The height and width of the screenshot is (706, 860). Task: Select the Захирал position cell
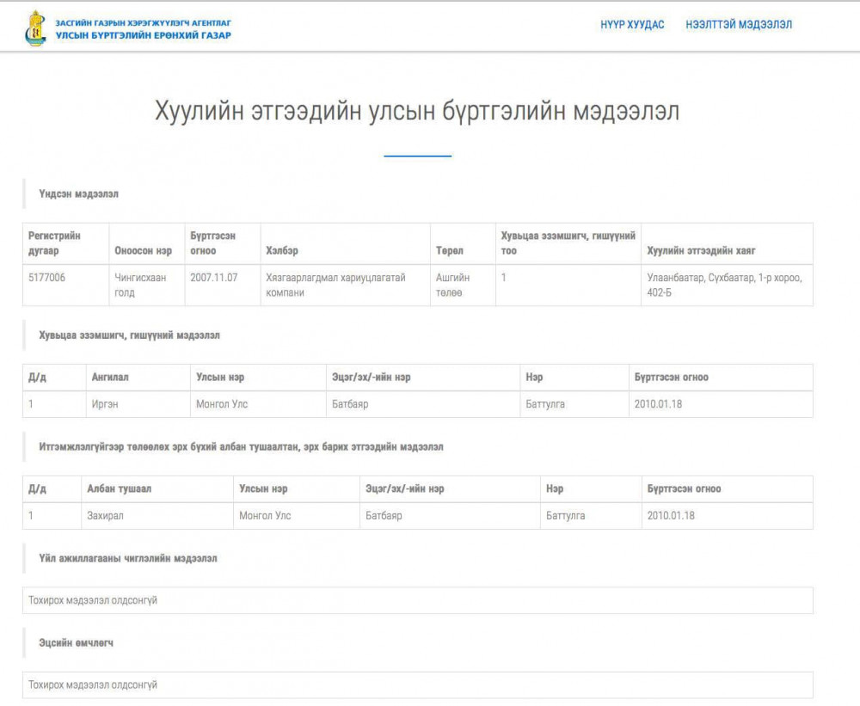tap(107, 516)
